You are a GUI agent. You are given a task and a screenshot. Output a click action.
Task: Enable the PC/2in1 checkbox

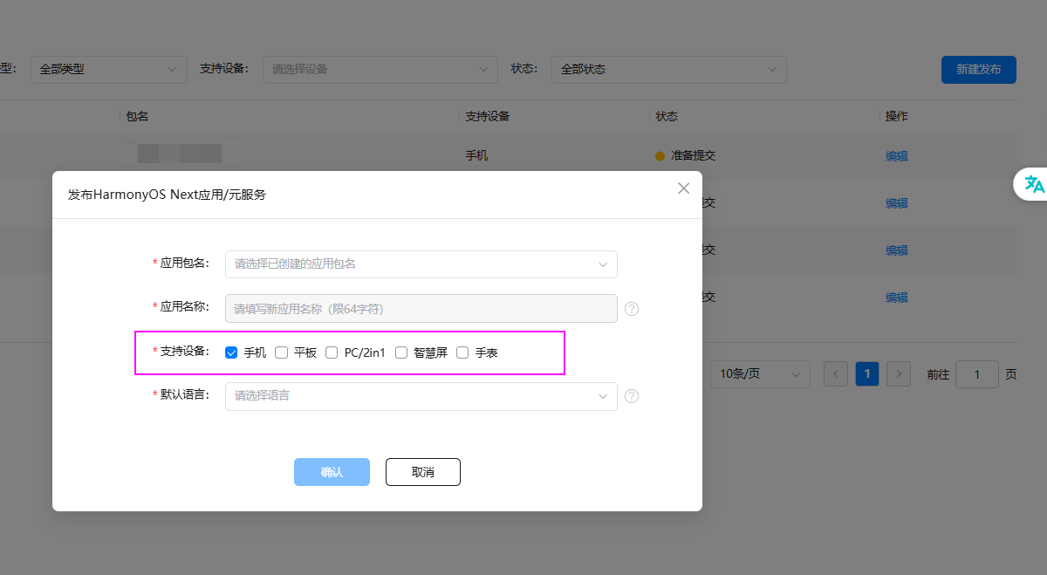[332, 353]
